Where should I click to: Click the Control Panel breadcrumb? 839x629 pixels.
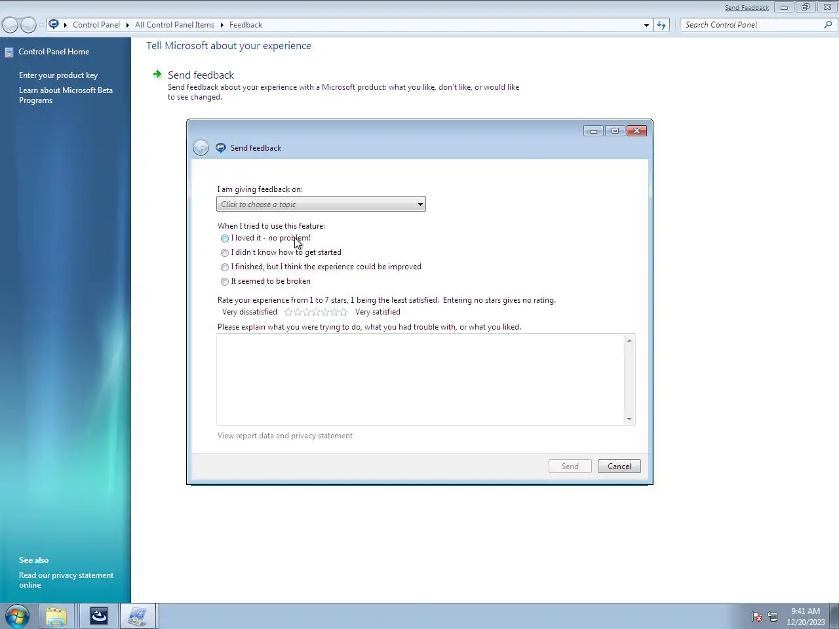(96, 25)
